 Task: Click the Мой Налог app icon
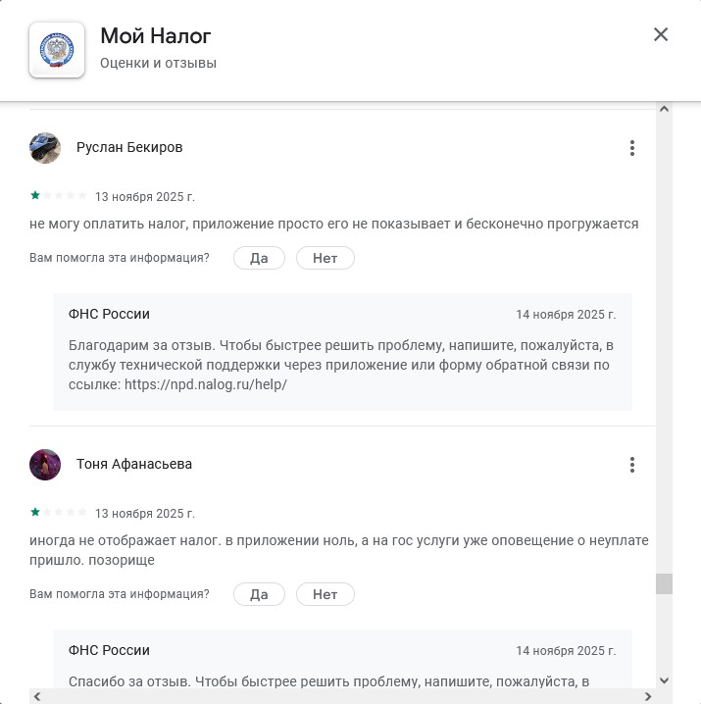pos(57,49)
